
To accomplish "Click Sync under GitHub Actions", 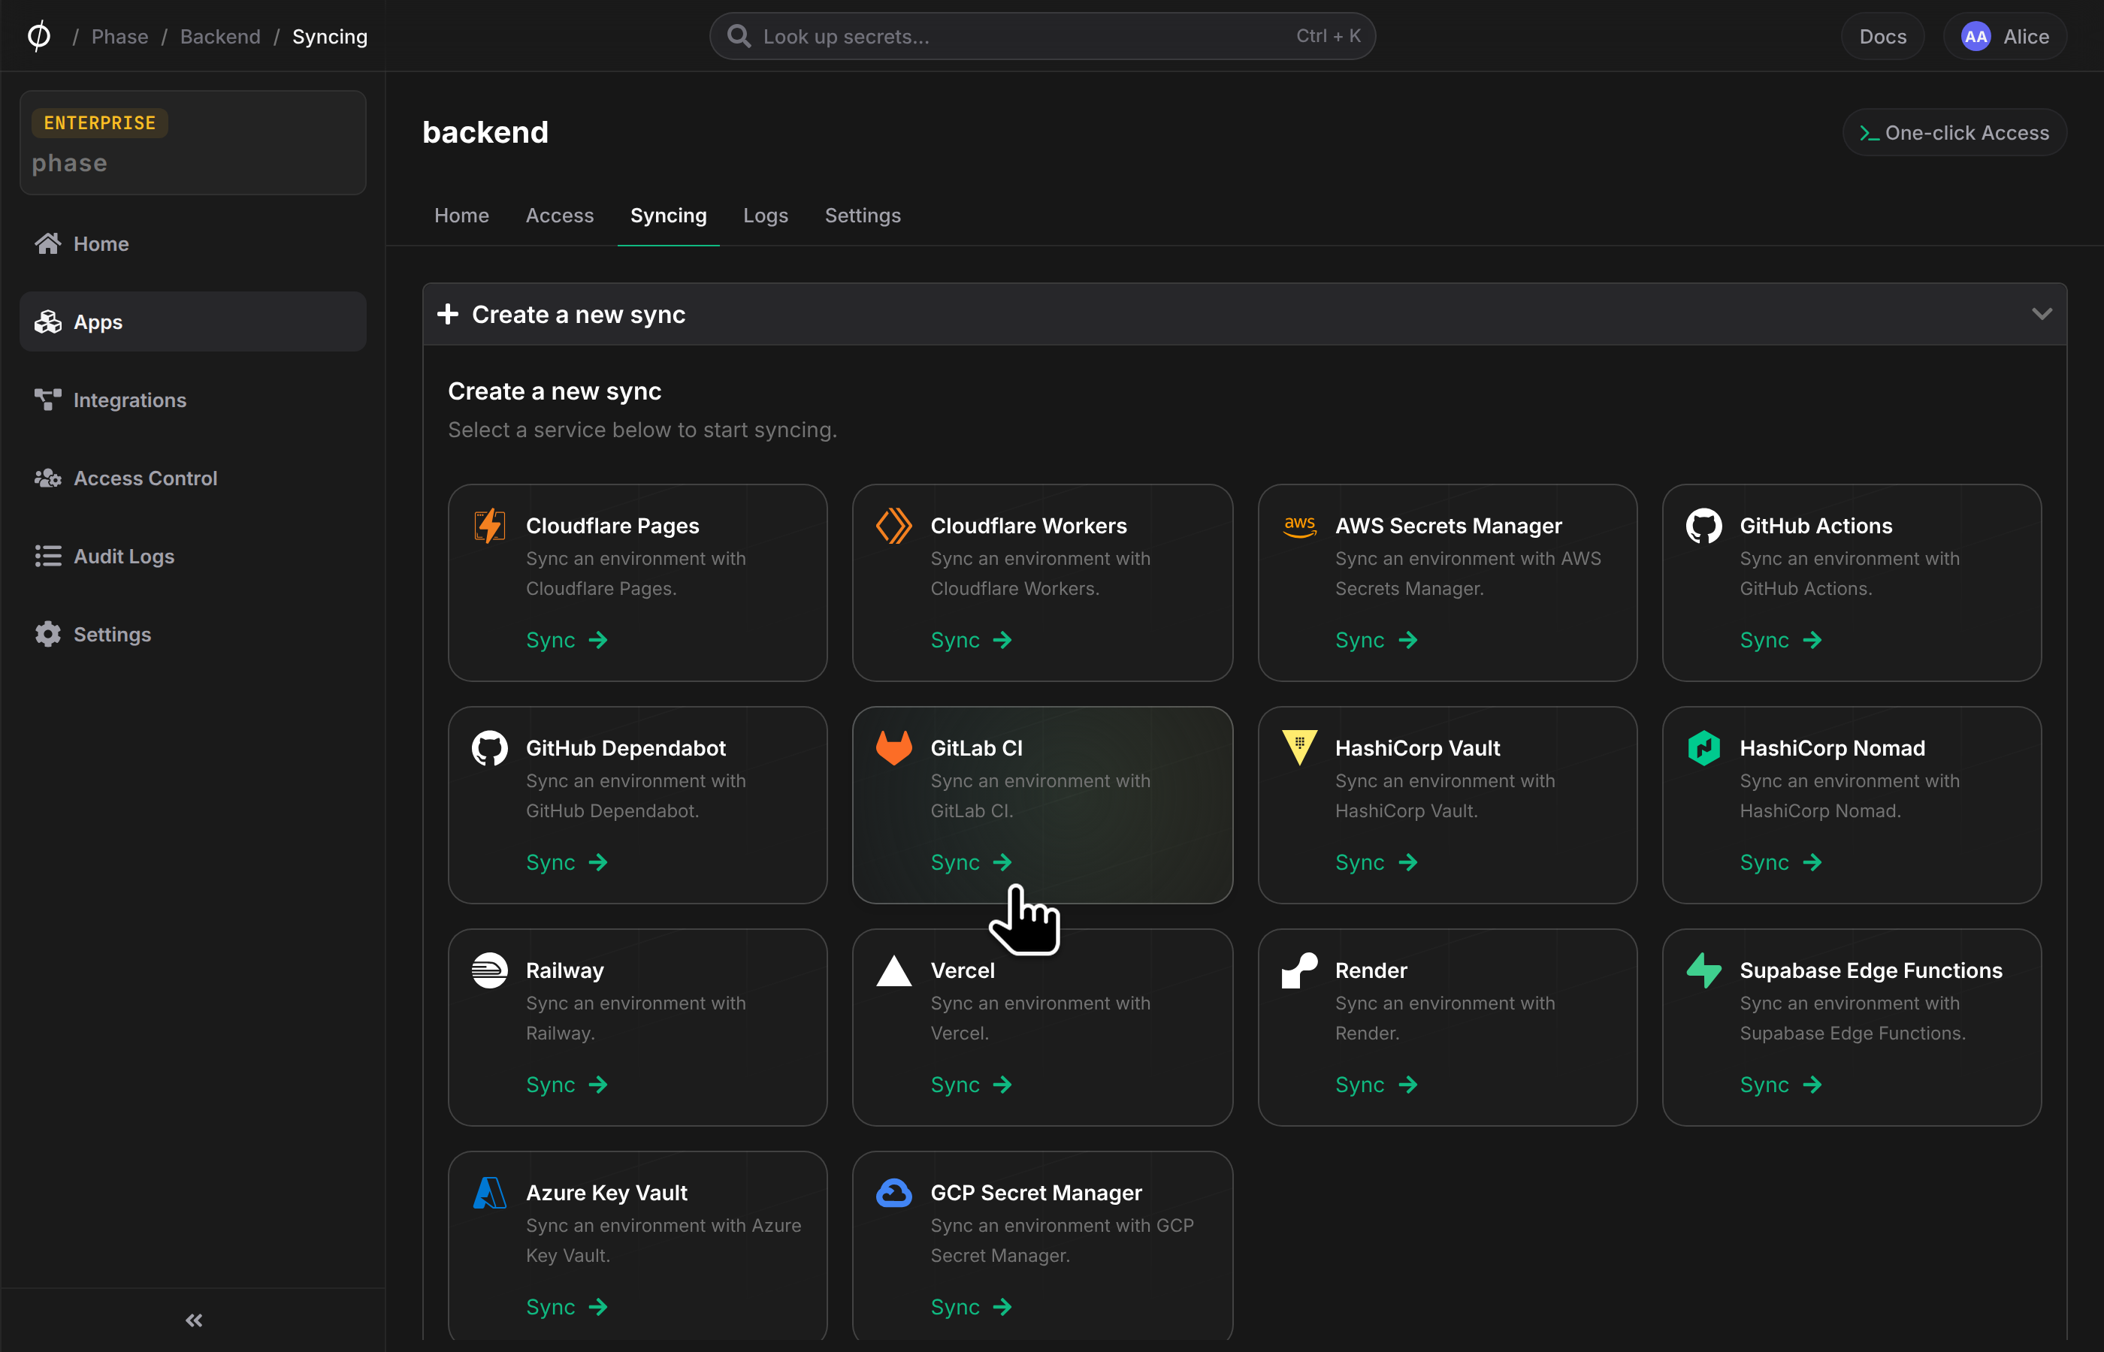I will click(x=1781, y=640).
